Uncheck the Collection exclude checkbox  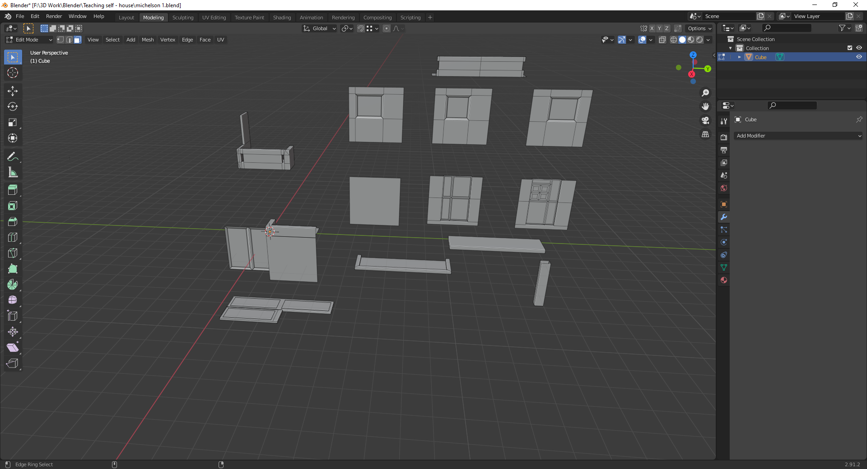pyautogui.click(x=849, y=48)
